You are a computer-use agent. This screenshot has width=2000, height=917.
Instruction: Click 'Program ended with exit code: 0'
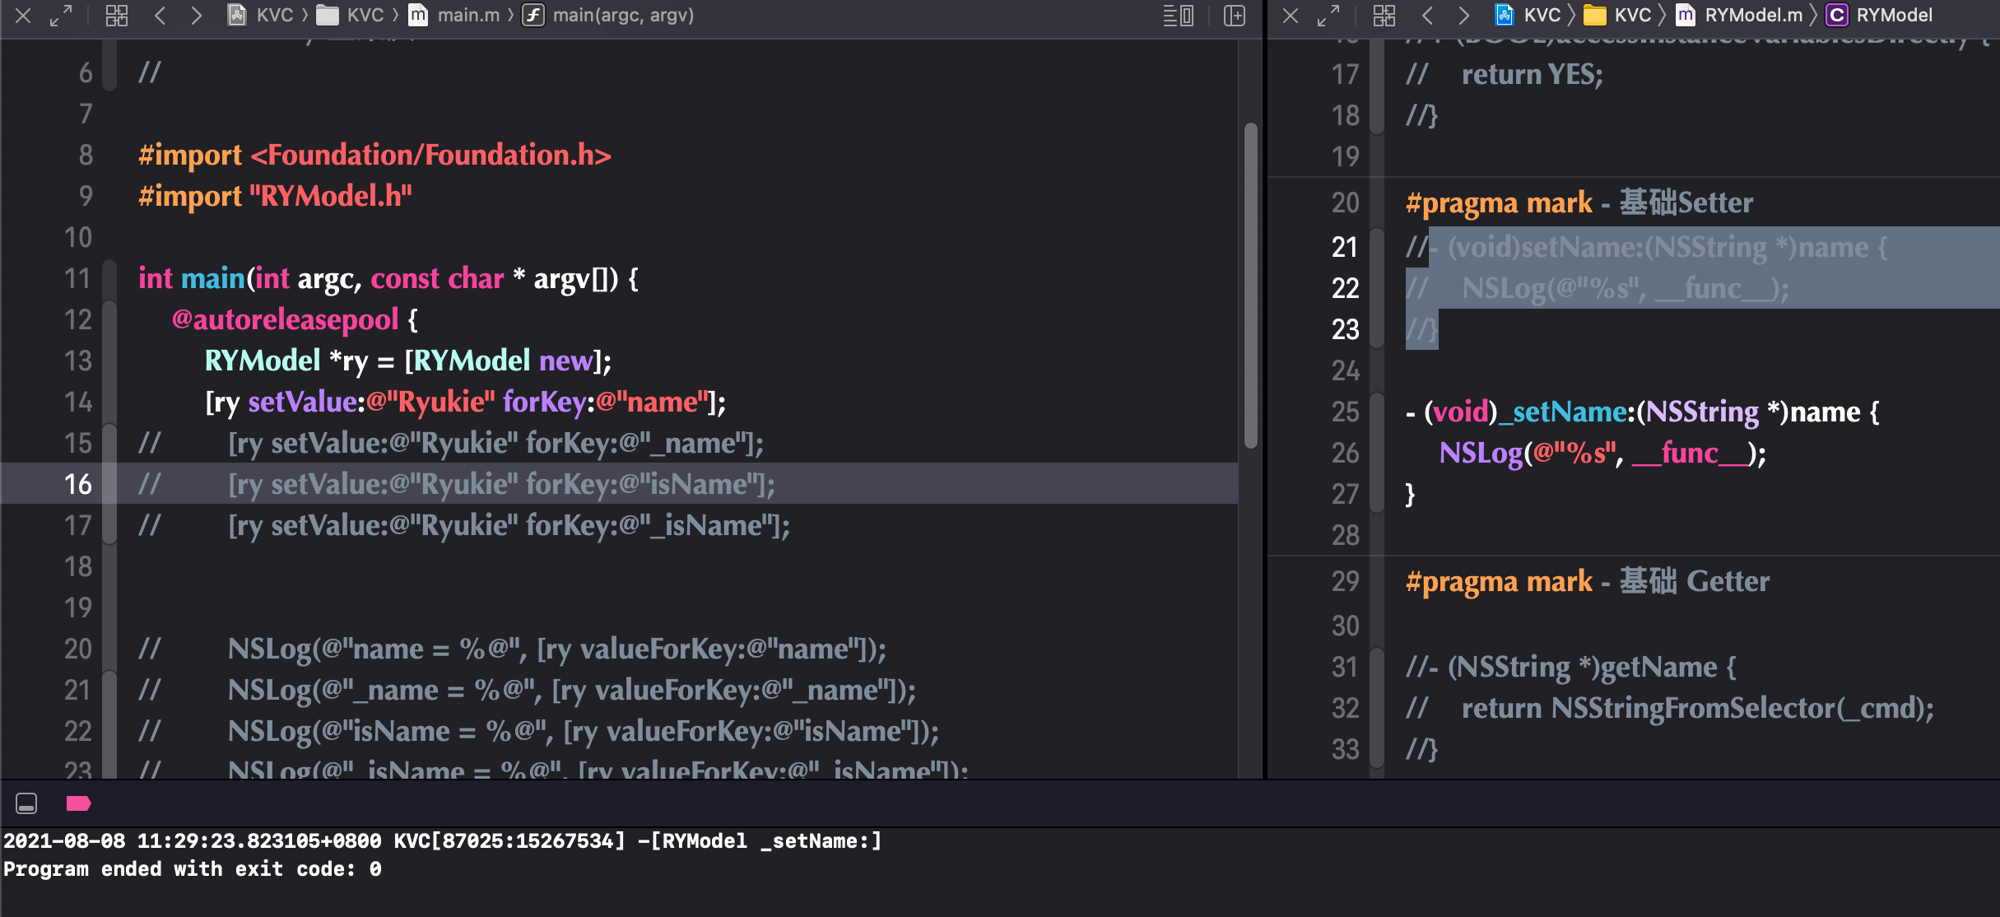pos(193,869)
